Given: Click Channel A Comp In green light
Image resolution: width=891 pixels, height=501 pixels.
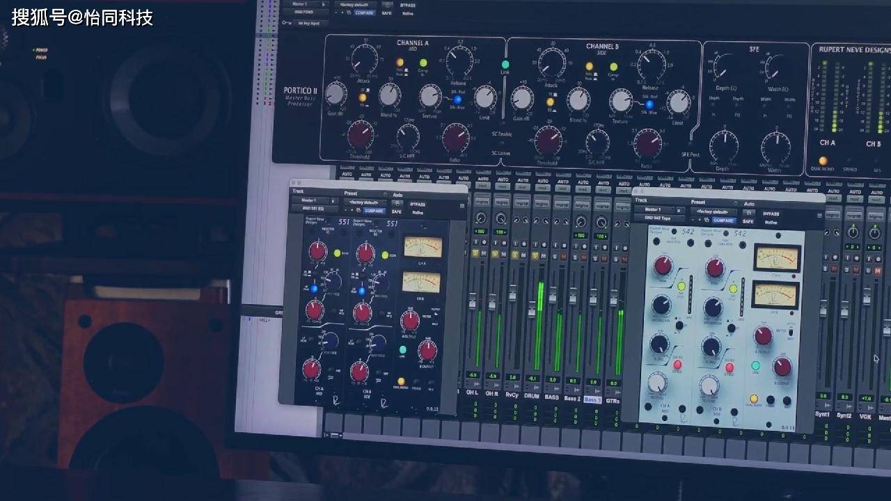Looking at the screenshot, I should (x=423, y=63).
